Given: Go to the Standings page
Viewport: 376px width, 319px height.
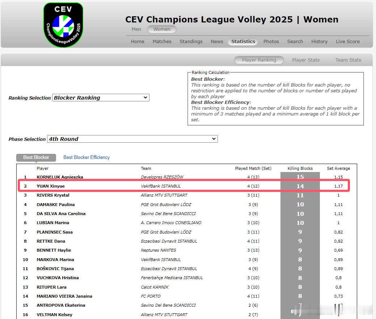Looking at the screenshot, I should click(x=191, y=42).
